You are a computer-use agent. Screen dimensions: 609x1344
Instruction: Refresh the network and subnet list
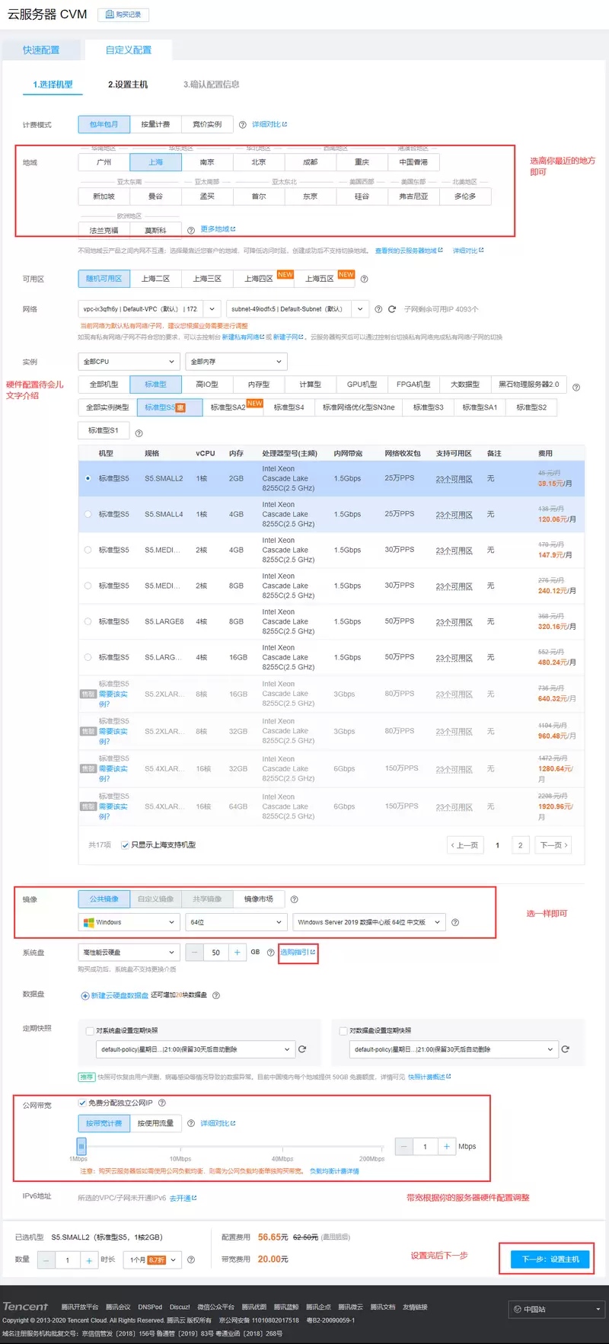point(392,309)
